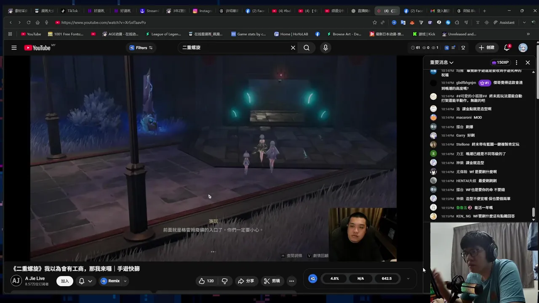This screenshot has height=303, width=539.
Task: Show more bookmarks overflow chevron
Action: point(528,34)
